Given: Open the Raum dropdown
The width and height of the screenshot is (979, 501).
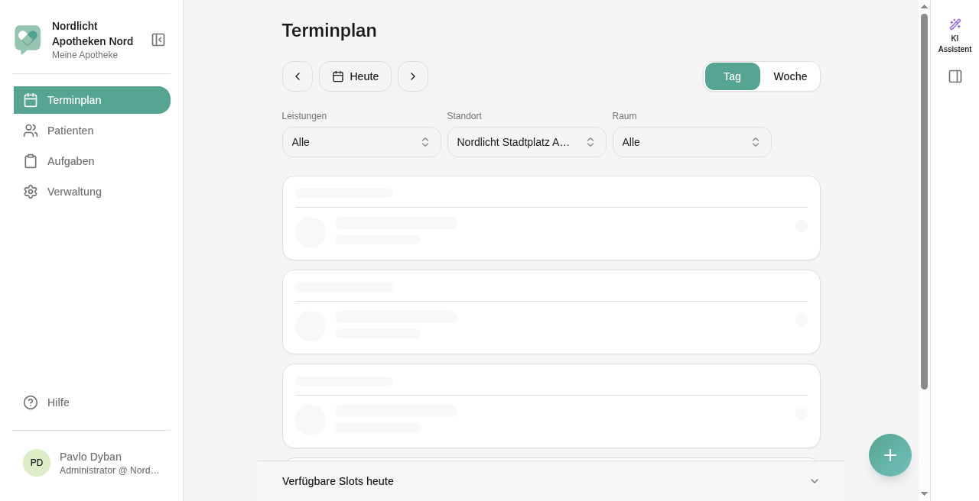Looking at the screenshot, I should pyautogui.click(x=692, y=142).
